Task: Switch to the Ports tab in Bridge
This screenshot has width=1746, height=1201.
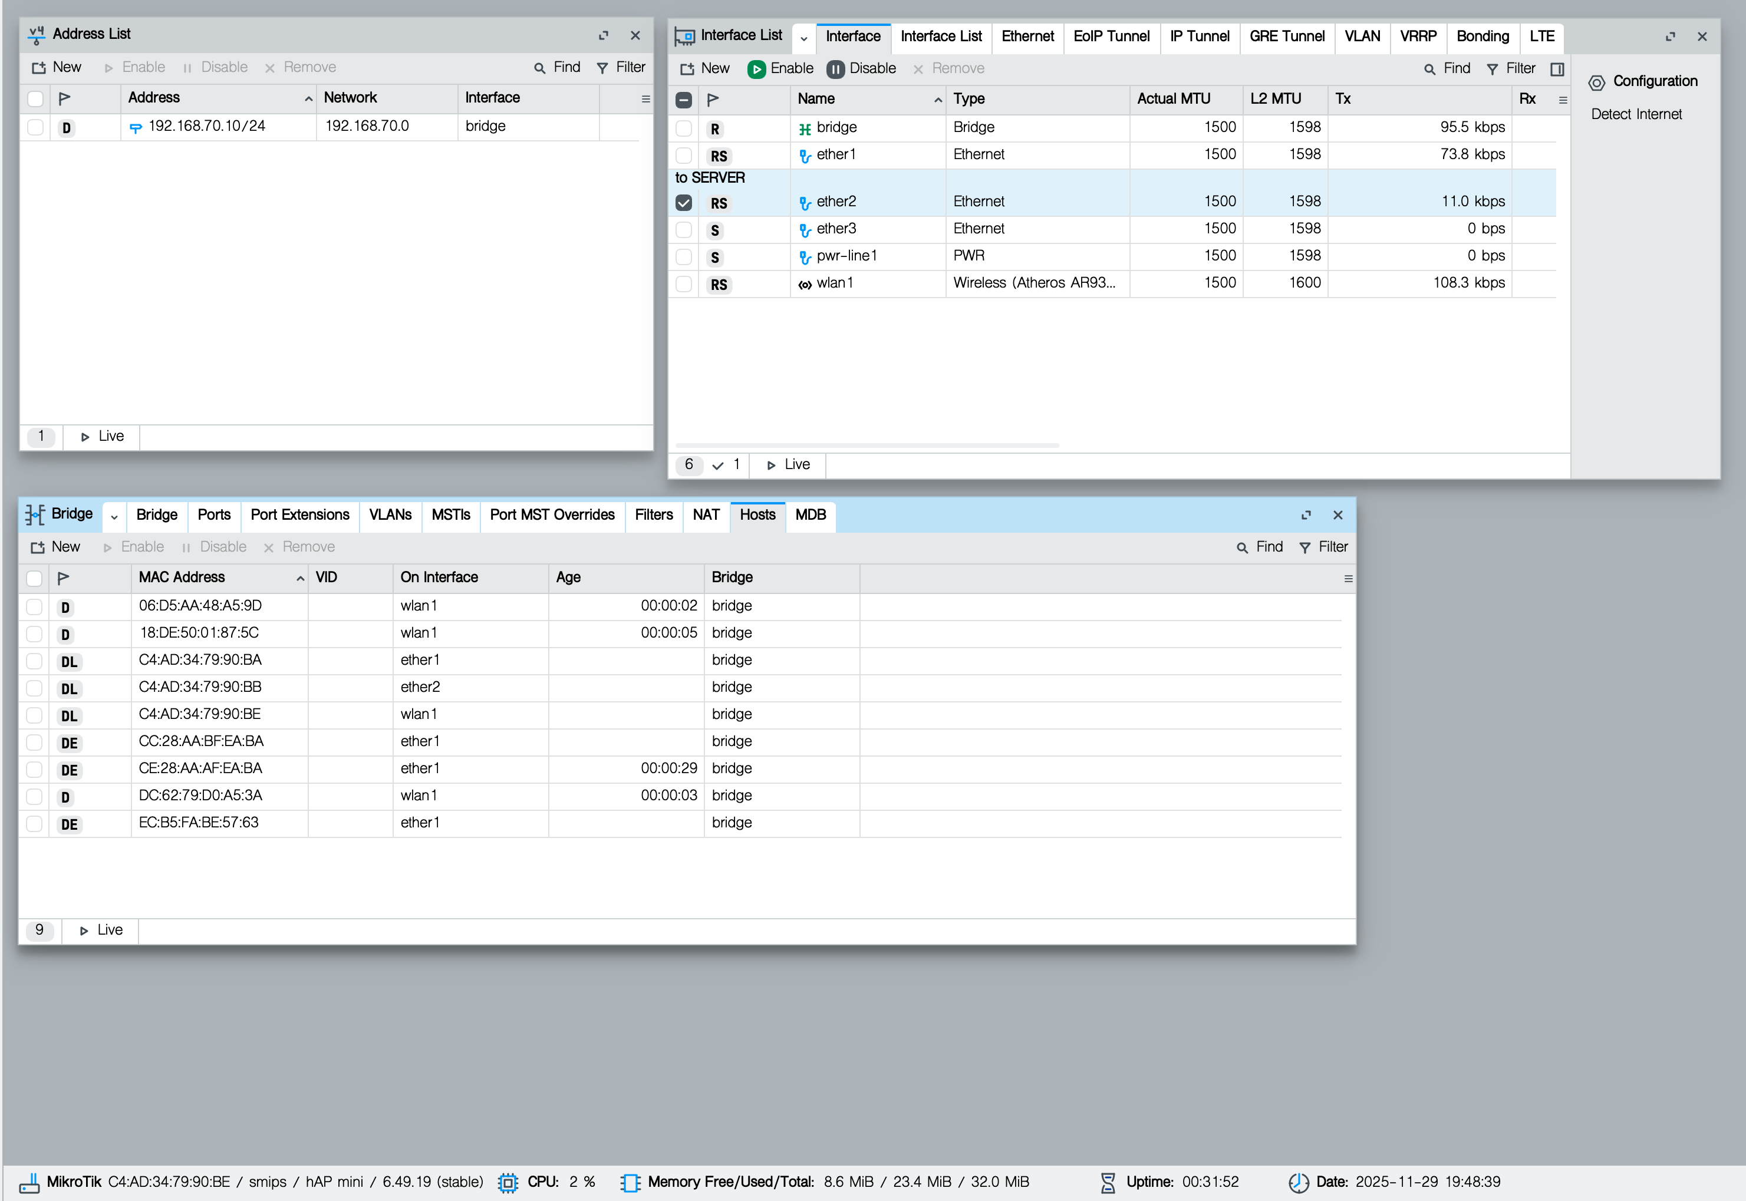Action: coord(214,514)
